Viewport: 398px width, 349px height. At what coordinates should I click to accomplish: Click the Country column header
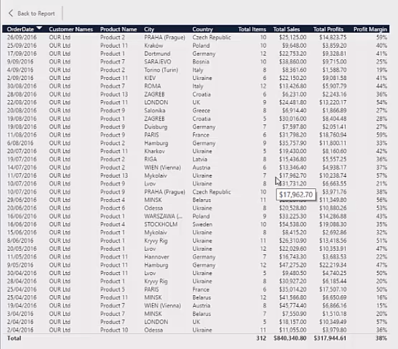(202, 29)
